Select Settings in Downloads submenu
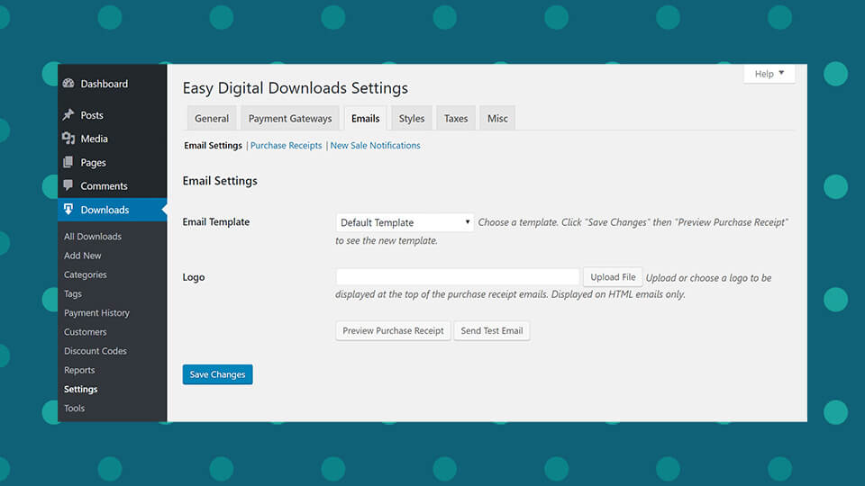Screen dimensions: 865x486 pos(80,389)
